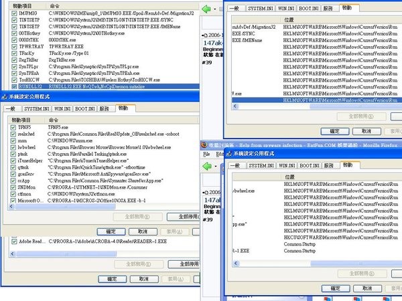Viewport: 402px width, 301px height.
Task: Click the 啟動項目 column header above IMJPMIG
Action: pyautogui.click(x=28, y=6)
